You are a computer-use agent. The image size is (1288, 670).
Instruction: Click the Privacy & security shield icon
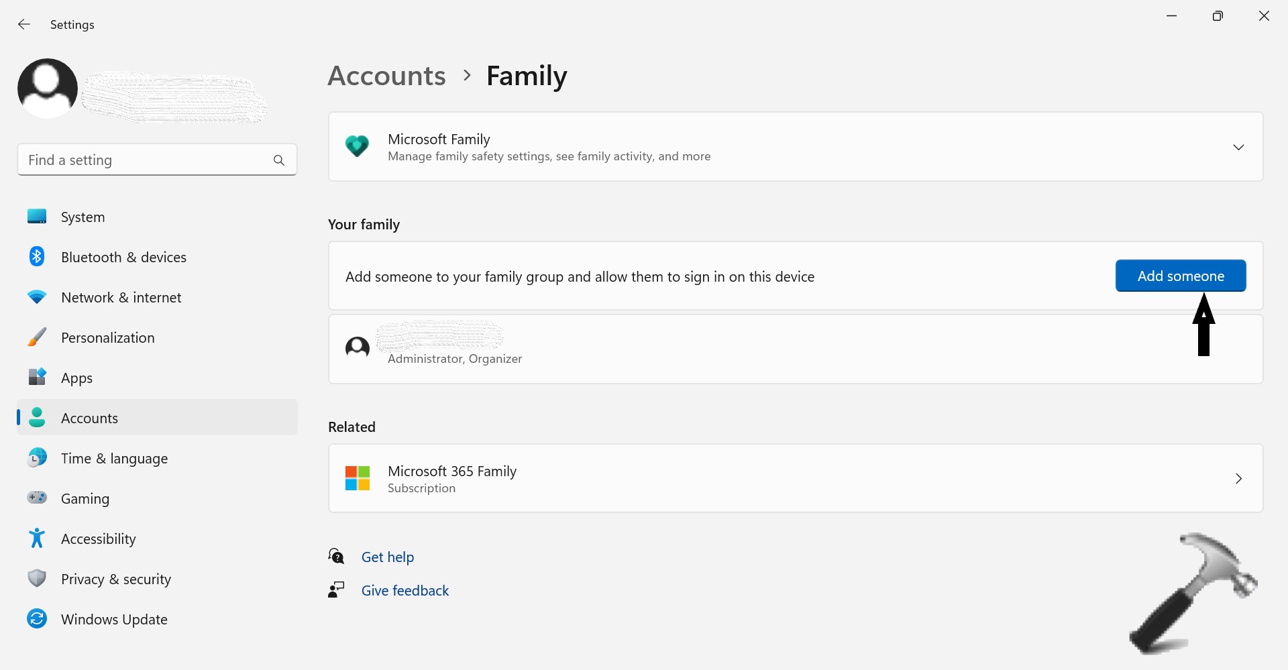37,579
